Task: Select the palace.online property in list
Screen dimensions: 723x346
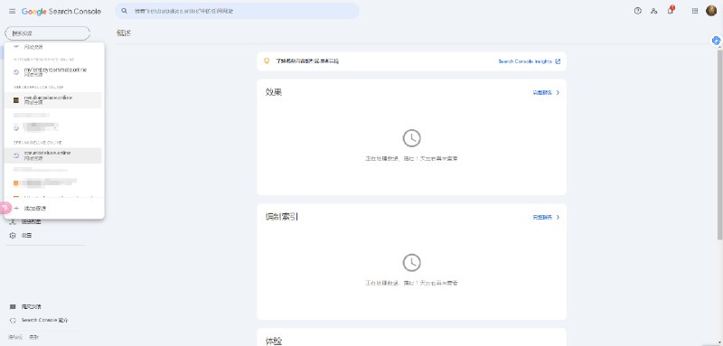Action: [x=53, y=100]
